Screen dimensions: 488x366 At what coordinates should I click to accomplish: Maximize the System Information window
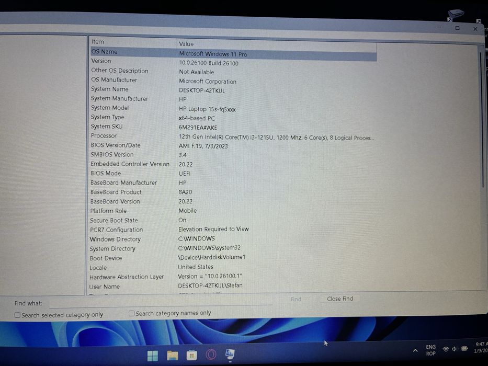tap(457, 28)
